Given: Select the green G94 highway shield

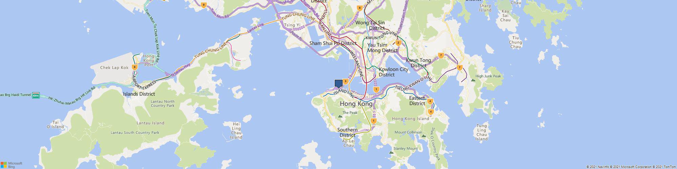Looking at the screenshot, I should click(x=36, y=96).
